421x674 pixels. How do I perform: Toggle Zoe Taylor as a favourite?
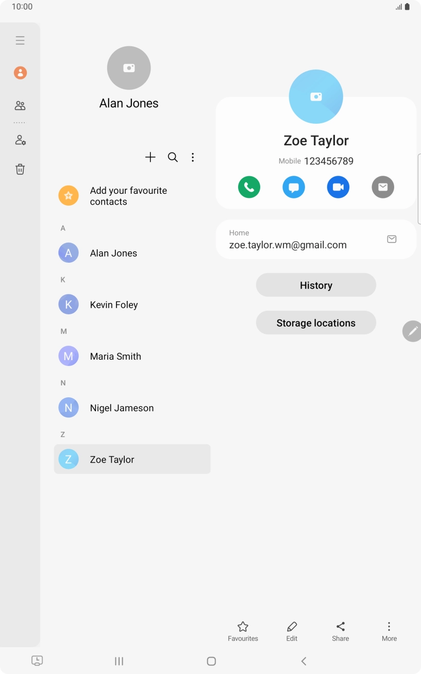(x=243, y=631)
